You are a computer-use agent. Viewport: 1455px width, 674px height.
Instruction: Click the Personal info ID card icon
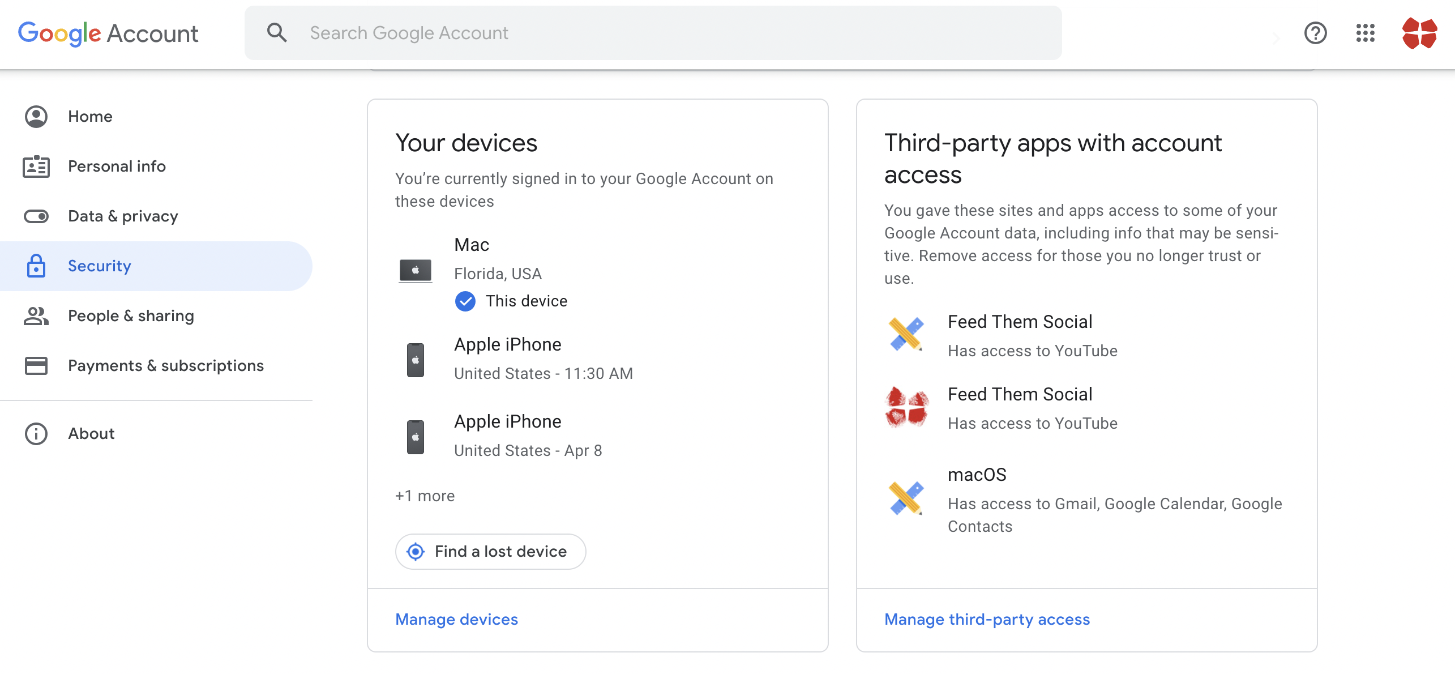pyautogui.click(x=36, y=167)
